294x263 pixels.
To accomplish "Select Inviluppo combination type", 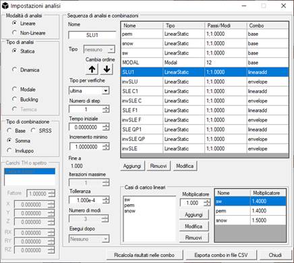I will pyautogui.click(x=20, y=150).
